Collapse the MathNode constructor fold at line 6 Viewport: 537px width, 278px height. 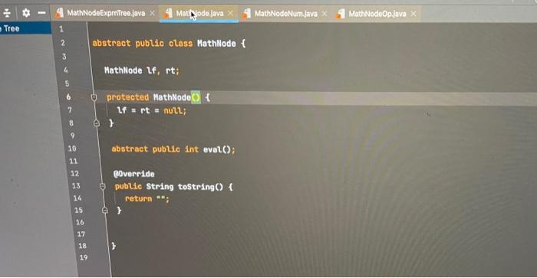pyautogui.click(x=94, y=97)
